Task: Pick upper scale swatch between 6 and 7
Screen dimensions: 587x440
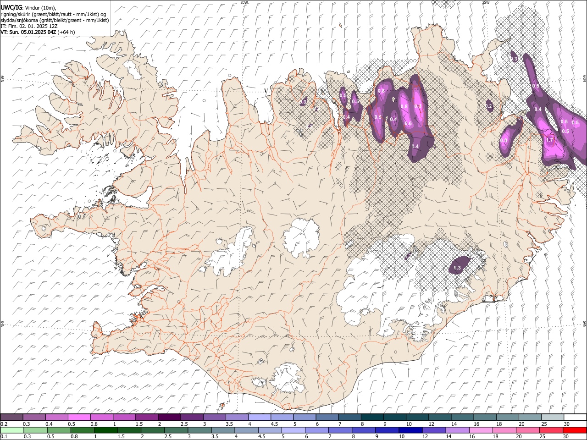Action: (327, 418)
